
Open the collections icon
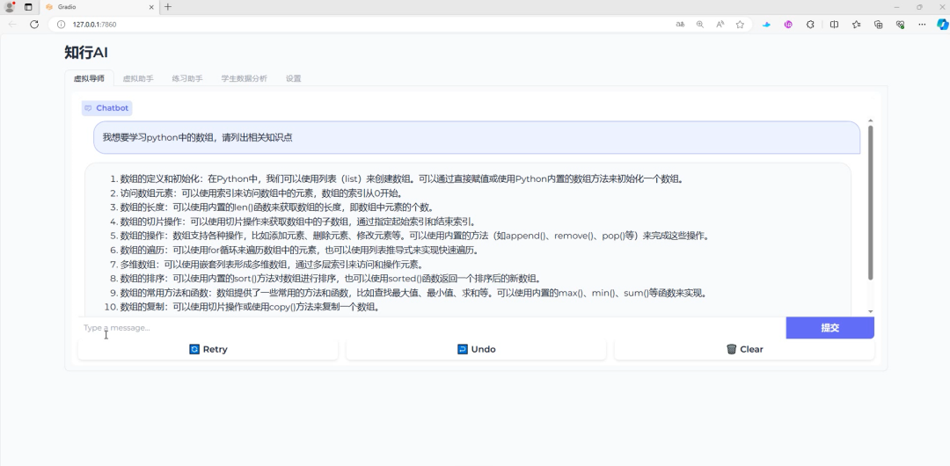[878, 25]
